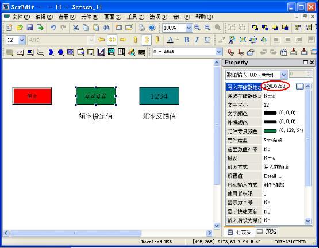This screenshot has width=319, height=248.
Task: Toggle Bold text formatting
Action: [186, 40]
